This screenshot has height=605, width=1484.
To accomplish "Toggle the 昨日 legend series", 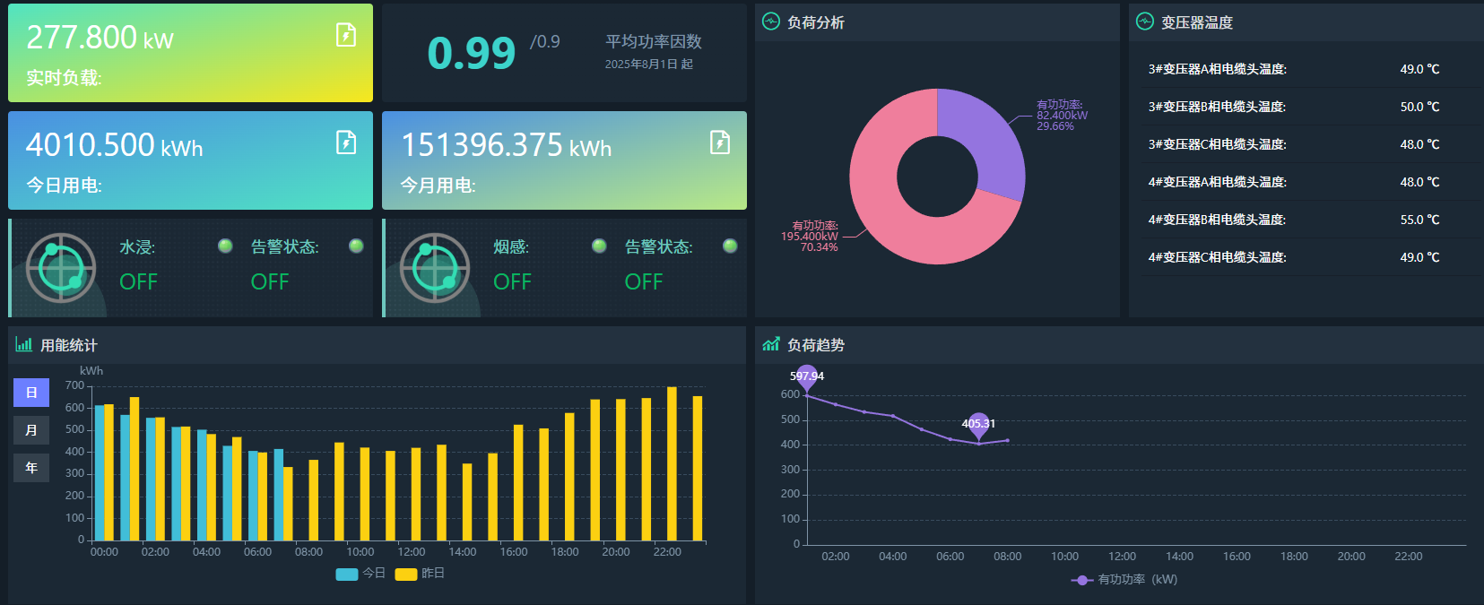I will coord(420,574).
